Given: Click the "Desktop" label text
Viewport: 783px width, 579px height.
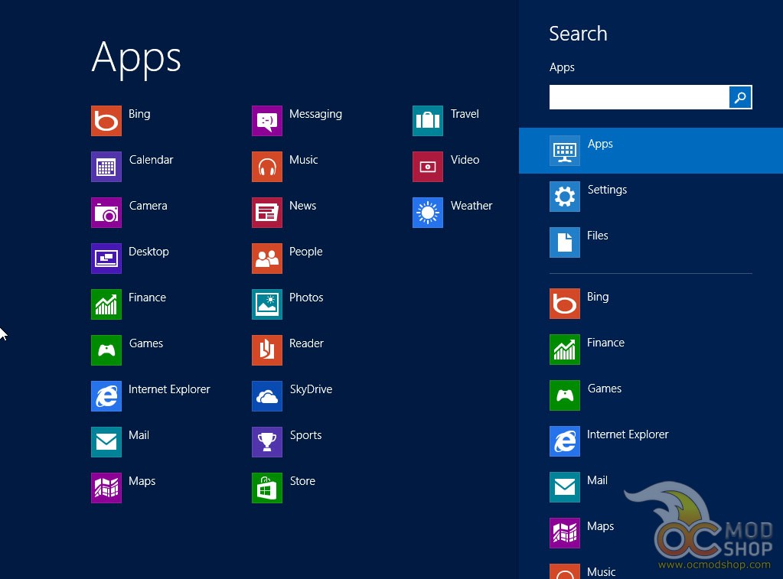Looking at the screenshot, I should point(148,252).
